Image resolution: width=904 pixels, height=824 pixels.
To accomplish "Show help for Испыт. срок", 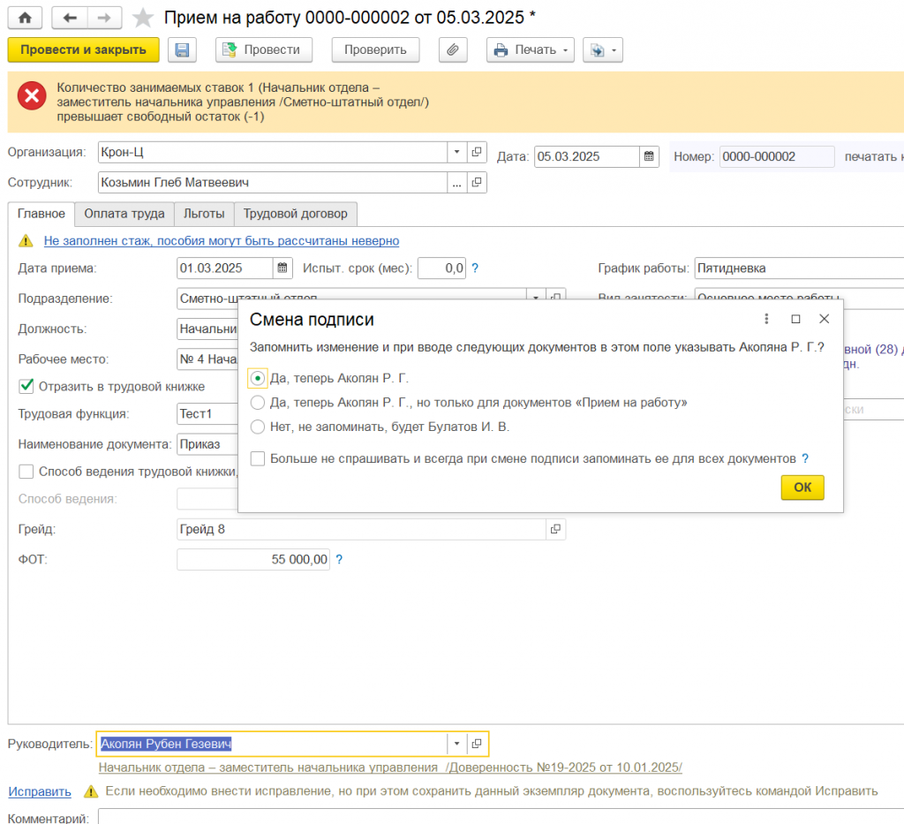I will click(475, 268).
